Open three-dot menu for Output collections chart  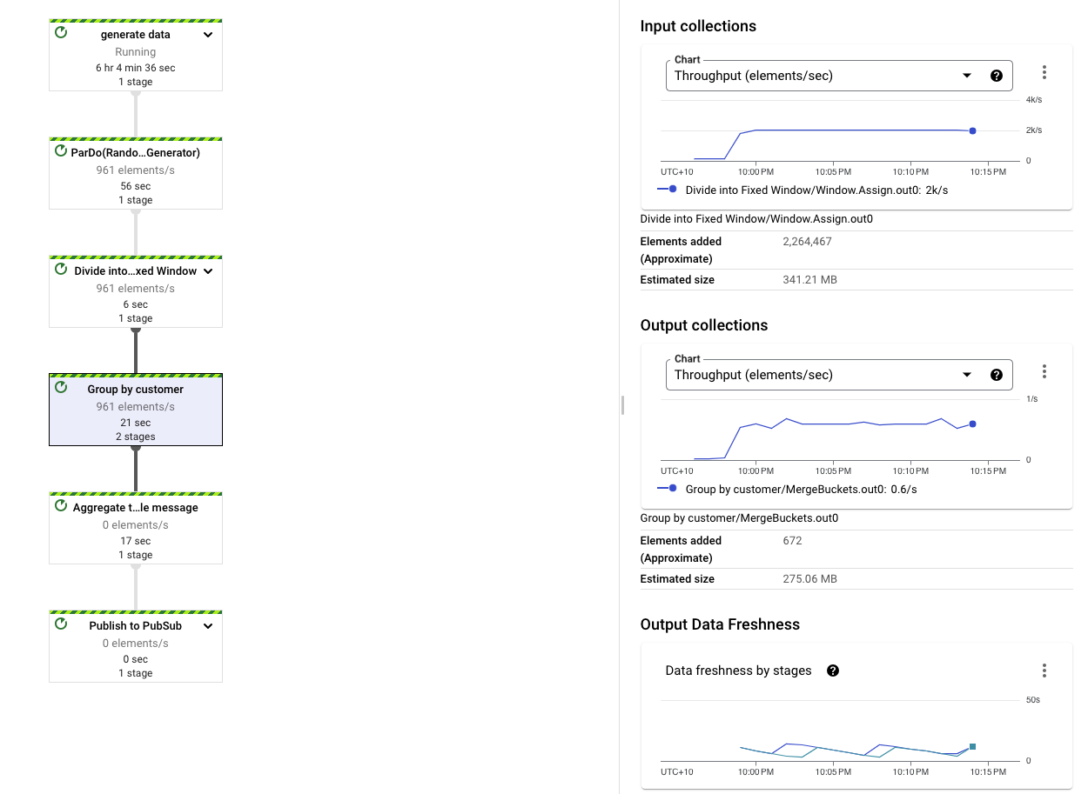[1044, 372]
